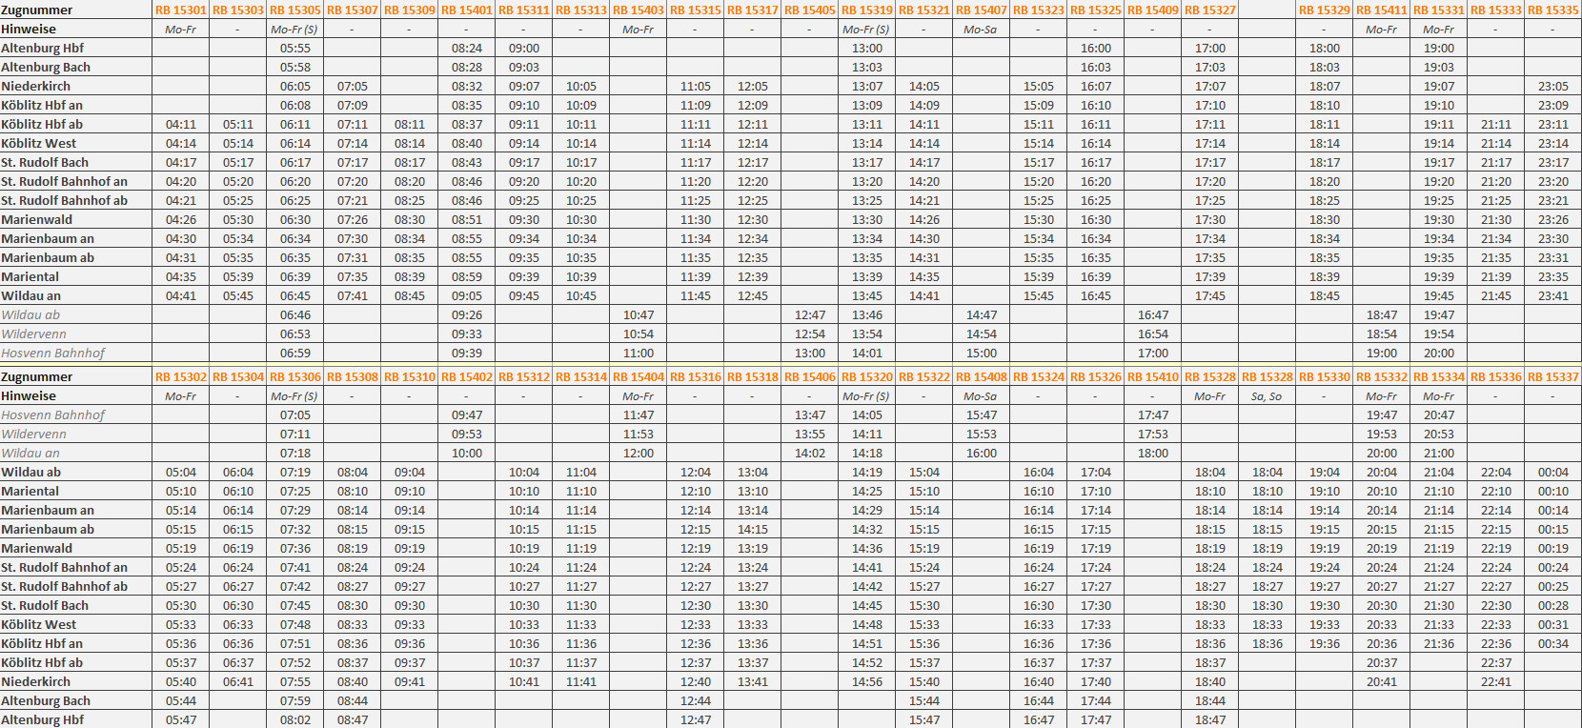Click the 12:47 Altenburg Hbf time for RB 15316
This screenshot has height=728, width=1582.
696,719
